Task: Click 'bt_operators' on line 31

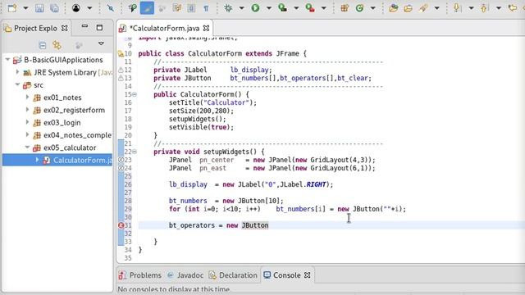Action: [192, 225]
